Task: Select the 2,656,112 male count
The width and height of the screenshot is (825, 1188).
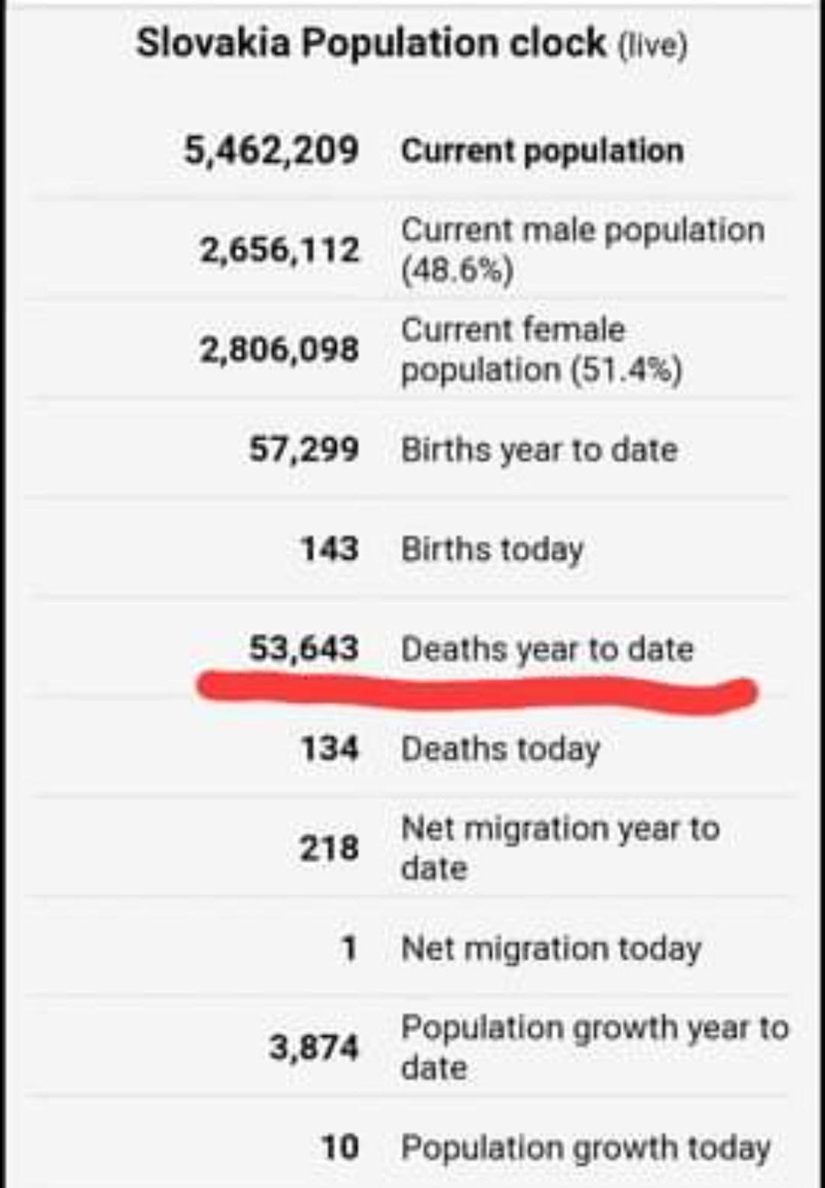Action: [x=280, y=250]
